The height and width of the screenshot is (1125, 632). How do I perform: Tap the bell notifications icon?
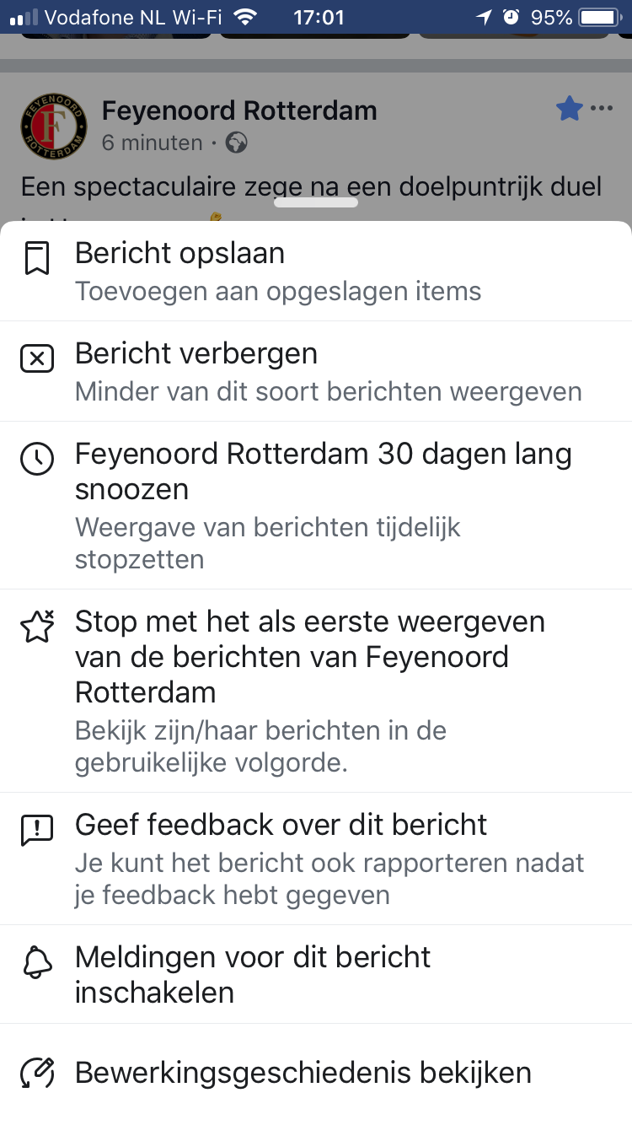[36, 961]
